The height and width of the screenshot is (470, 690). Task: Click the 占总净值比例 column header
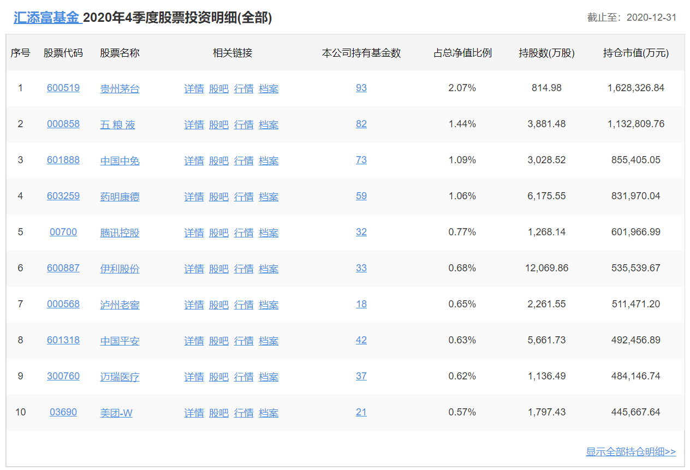462,53
